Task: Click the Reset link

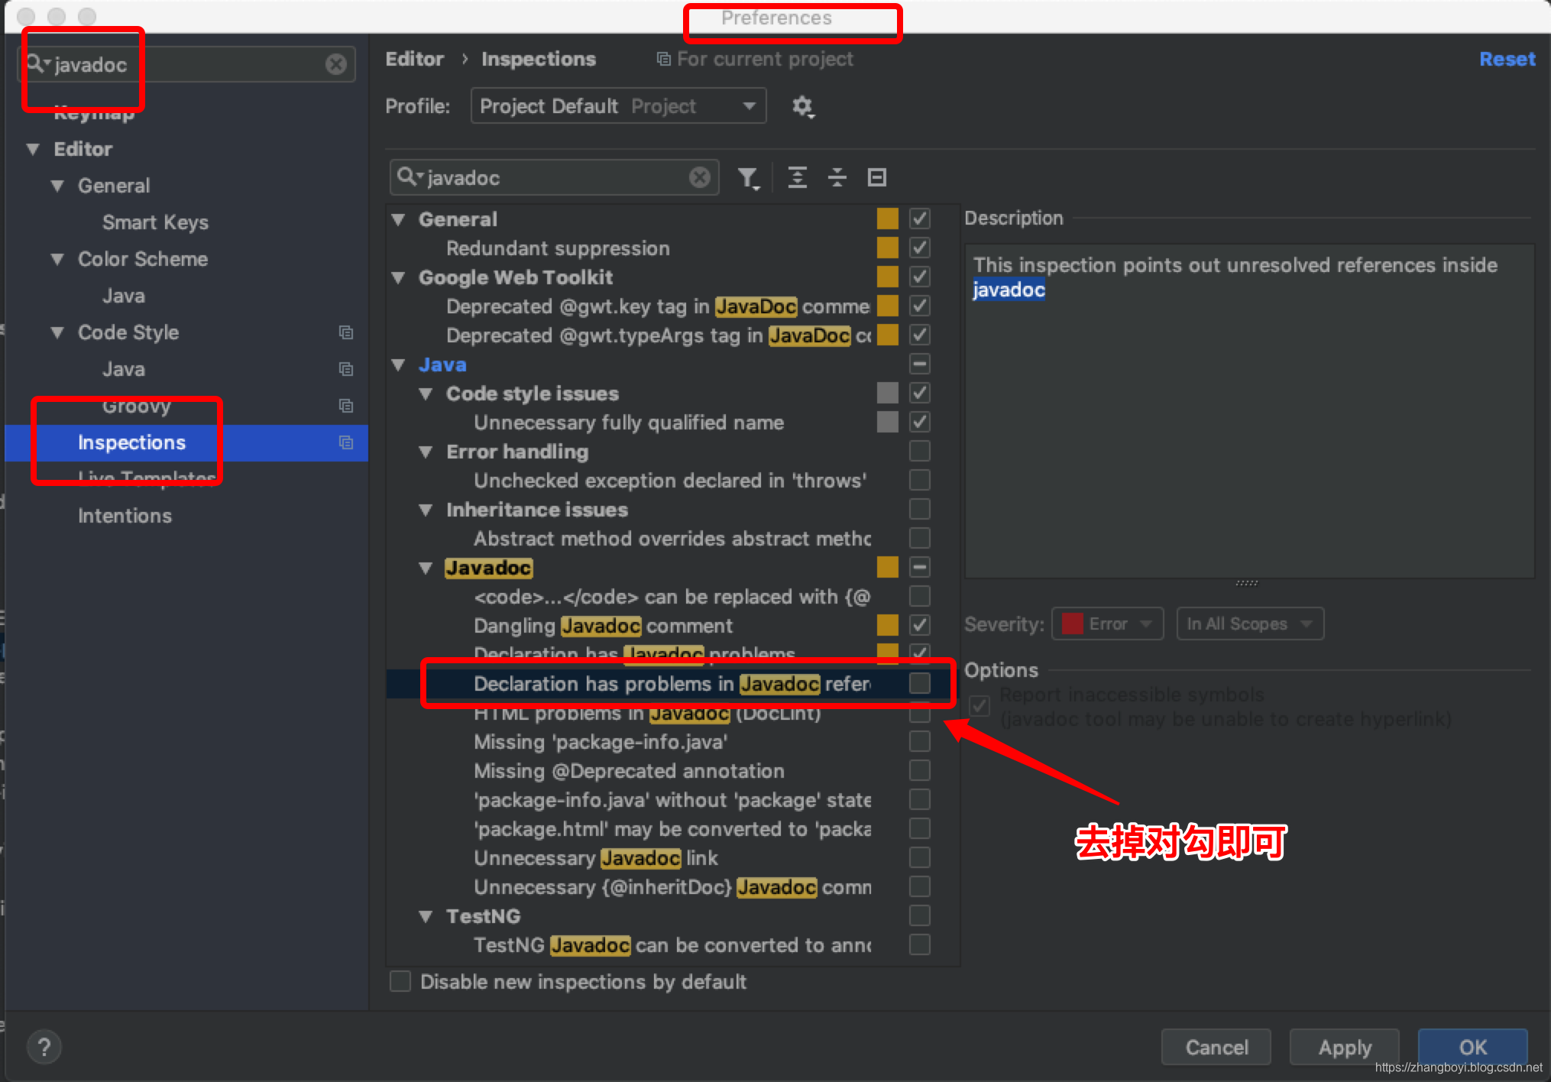Action: click(1506, 59)
